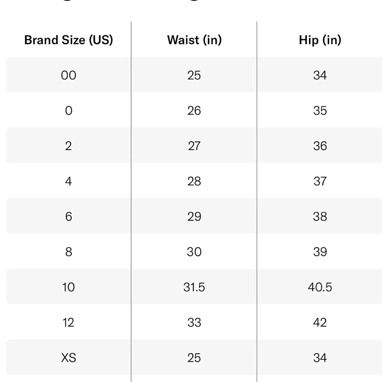Click waist value 33 for size 12

point(194,322)
